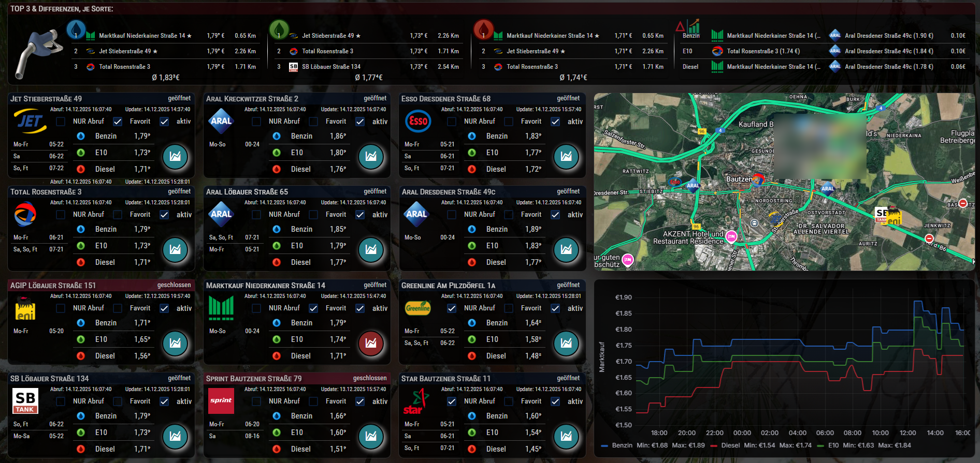Click the red Diesel drop icon in Top 3
980x463 pixels.
(x=483, y=29)
